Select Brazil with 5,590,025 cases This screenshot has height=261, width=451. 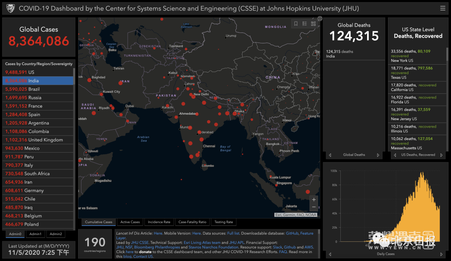(38, 89)
